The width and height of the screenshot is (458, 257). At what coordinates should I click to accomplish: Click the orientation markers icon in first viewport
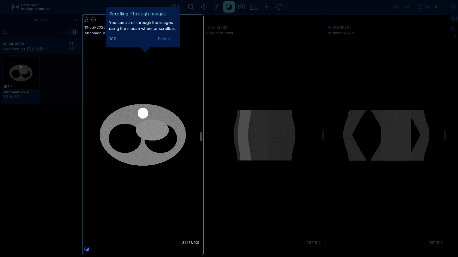pos(87,19)
